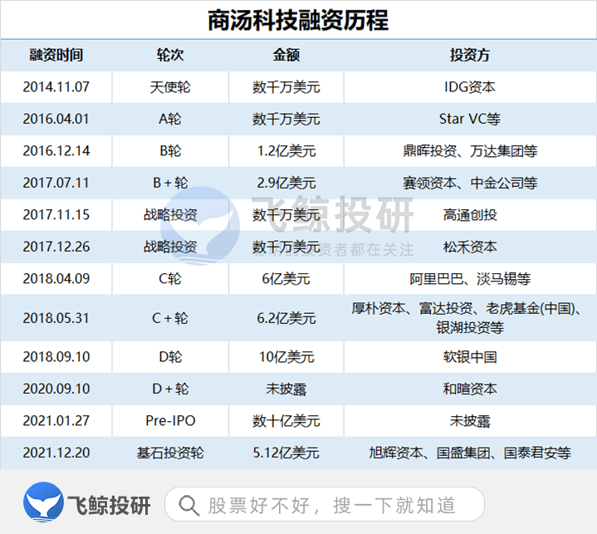The width and height of the screenshot is (597, 534).
Task: Select the date cell 2017.11.15
Action: point(56,215)
